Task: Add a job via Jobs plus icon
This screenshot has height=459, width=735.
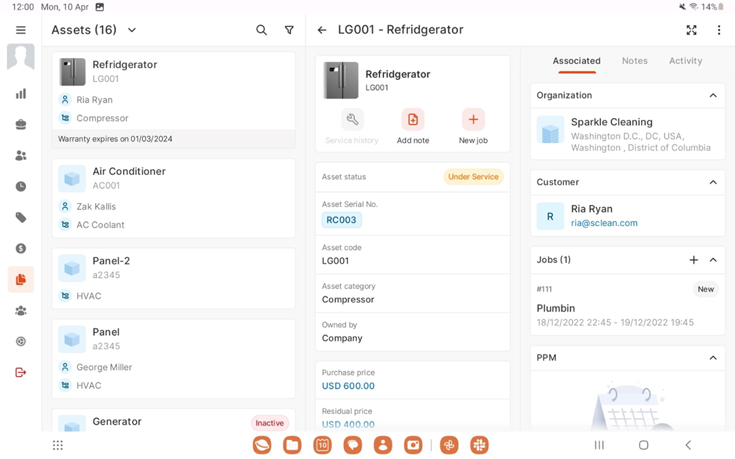Action: click(x=693, y=260)
